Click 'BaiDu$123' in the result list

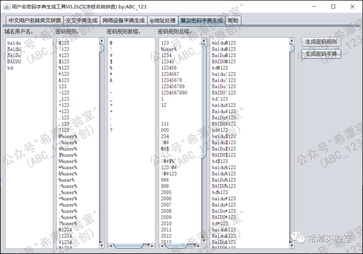pyautogui.click(x=224, y=149)
